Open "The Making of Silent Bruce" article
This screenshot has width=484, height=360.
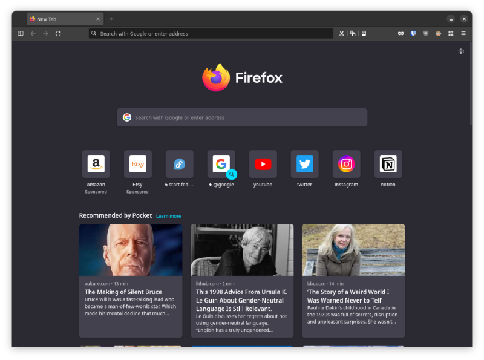123,292
